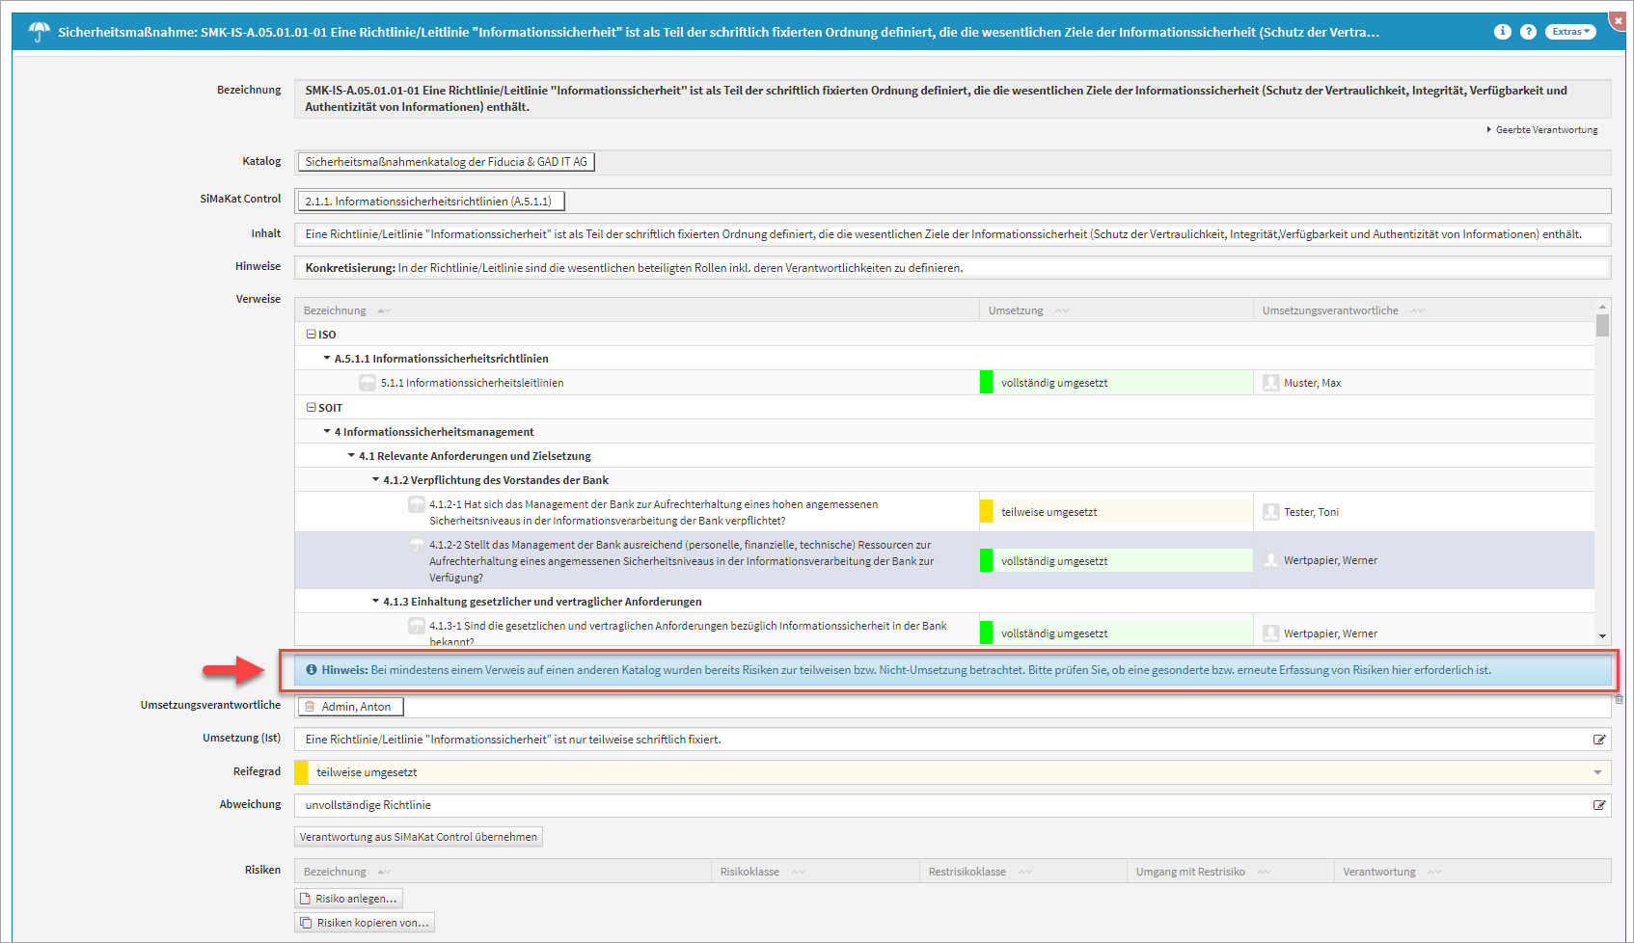This screenshot has width=1634, height=943.
Task: Click the info icon in the title bar
Action: coord(1502,32)
